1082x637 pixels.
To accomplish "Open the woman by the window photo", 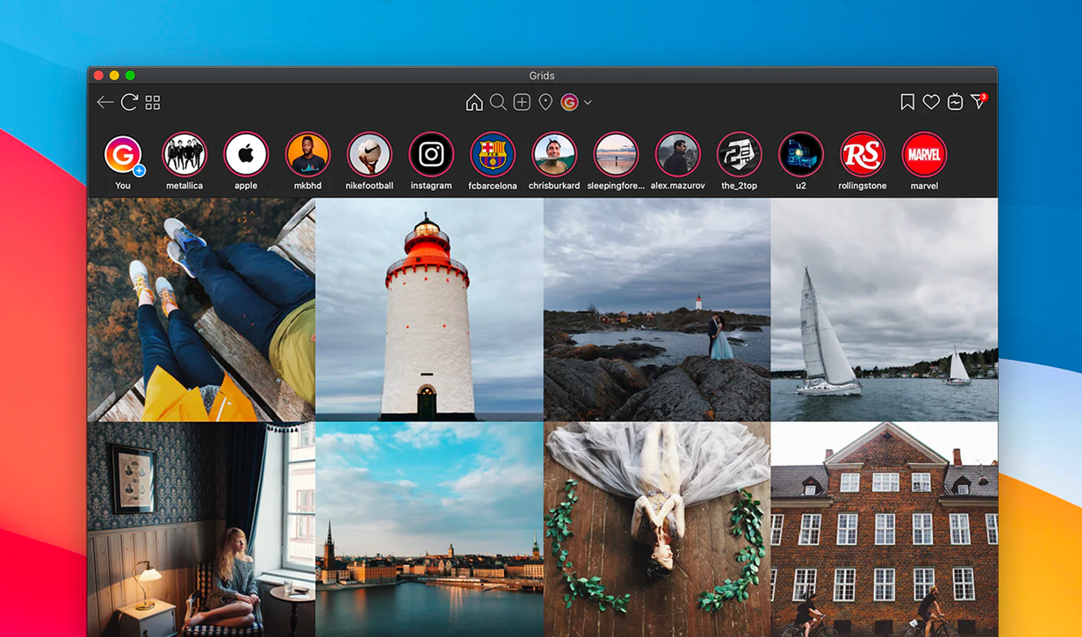I will pos(201,529).
